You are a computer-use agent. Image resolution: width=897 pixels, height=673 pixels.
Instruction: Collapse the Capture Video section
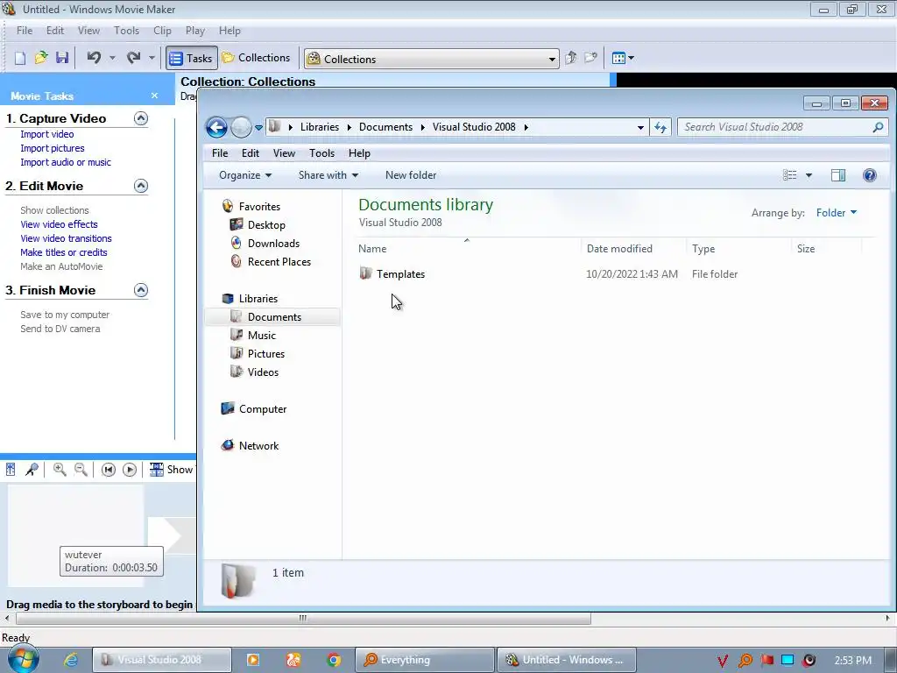click(141, 118)
